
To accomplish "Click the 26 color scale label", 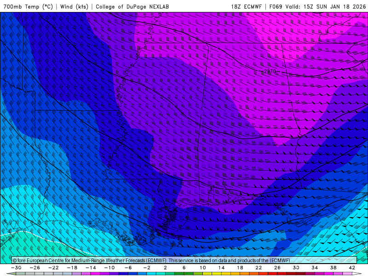I will click(x=277, y=268).
